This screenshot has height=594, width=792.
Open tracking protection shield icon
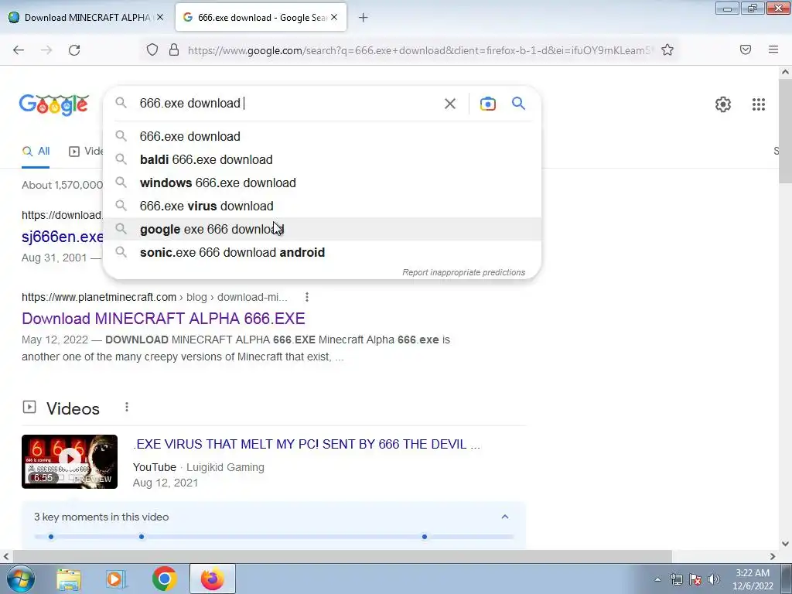(152, 50)
